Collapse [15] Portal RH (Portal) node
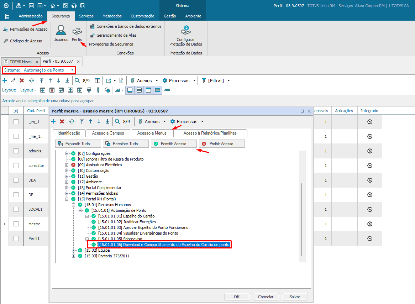415x304 pixels. [67, 199]
